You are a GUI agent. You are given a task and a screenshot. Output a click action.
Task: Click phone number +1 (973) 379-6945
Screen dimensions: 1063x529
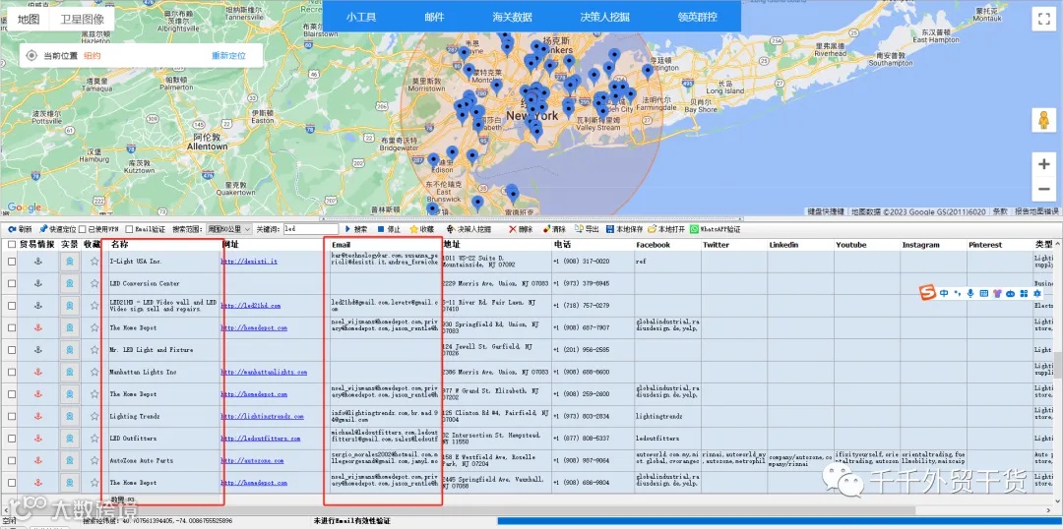tap(581, 283)
